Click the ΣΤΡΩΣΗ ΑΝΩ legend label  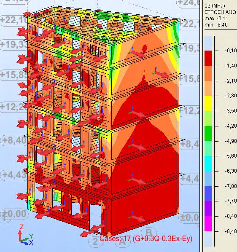tap(220, 12)
